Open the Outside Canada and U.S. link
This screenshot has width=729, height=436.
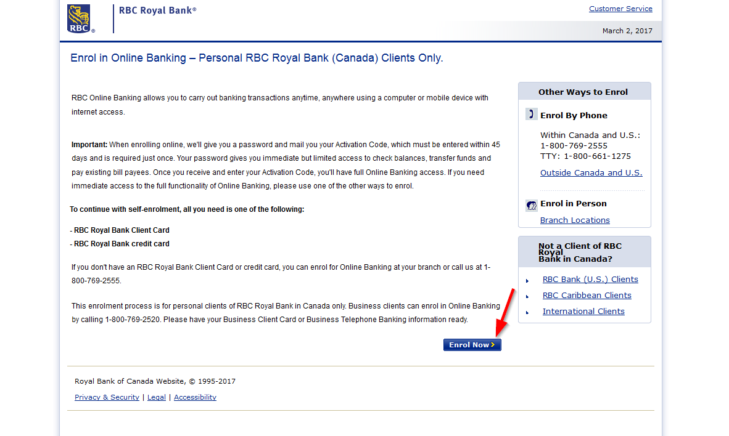(591, 172)
